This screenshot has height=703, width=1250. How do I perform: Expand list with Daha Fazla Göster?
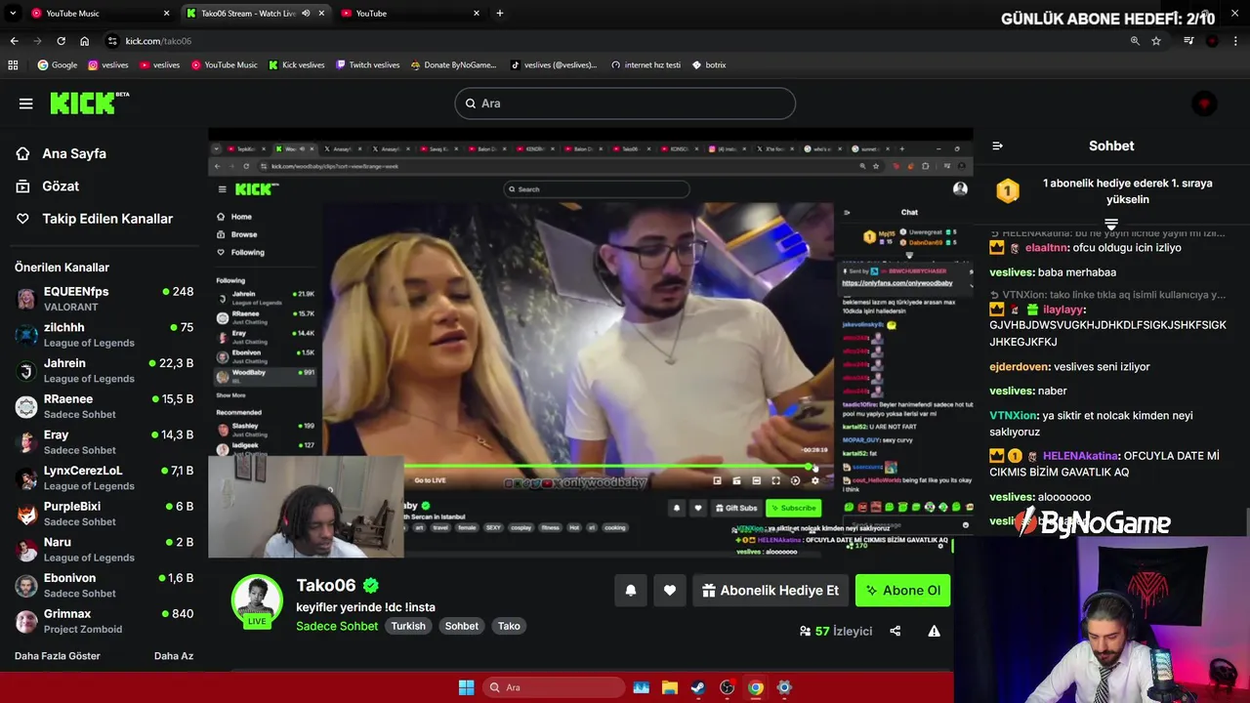pos(58,656)
